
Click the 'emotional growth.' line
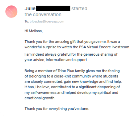[x=40, y=98]
